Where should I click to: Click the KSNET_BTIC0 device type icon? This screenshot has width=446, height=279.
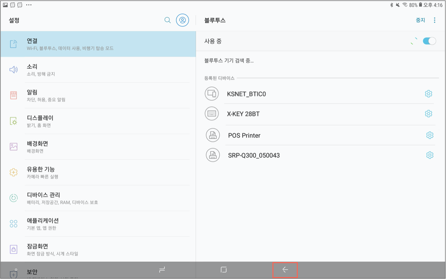tap(212, 94)
